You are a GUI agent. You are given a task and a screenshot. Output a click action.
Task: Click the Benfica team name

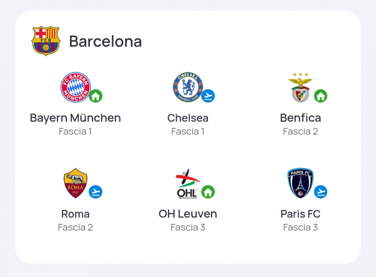(x=300, y=118)
